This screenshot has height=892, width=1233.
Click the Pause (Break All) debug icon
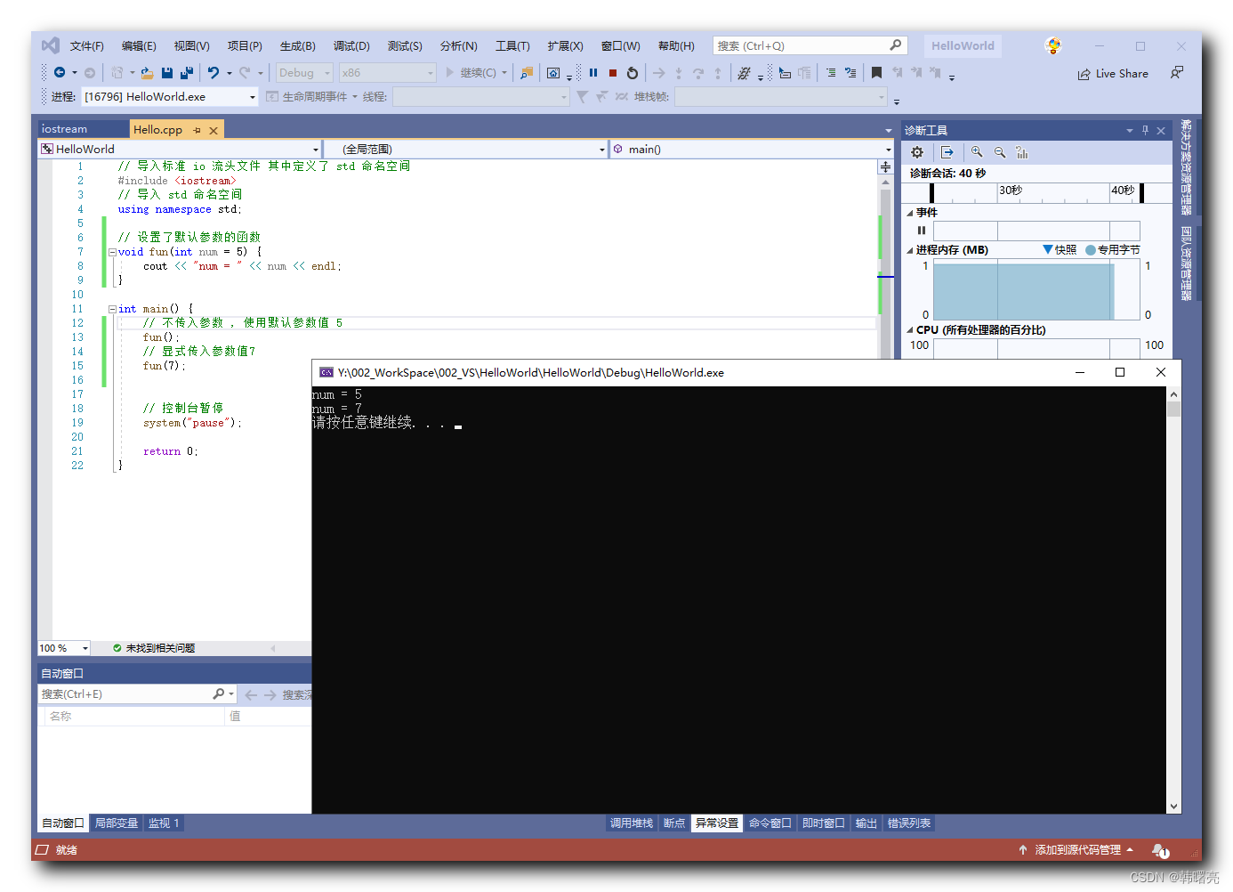tap(593, 72)
